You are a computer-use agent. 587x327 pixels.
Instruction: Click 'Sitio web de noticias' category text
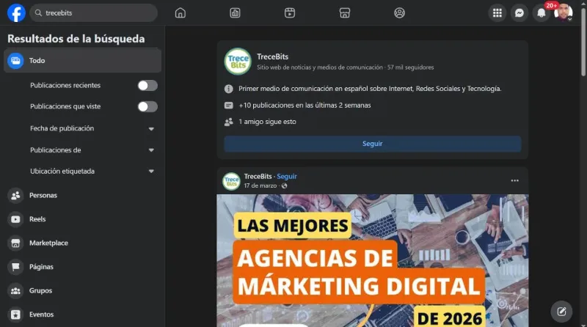click(x=320, y=67)
